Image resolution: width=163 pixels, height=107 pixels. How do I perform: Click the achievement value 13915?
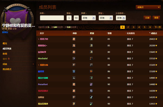pos(152,104)
